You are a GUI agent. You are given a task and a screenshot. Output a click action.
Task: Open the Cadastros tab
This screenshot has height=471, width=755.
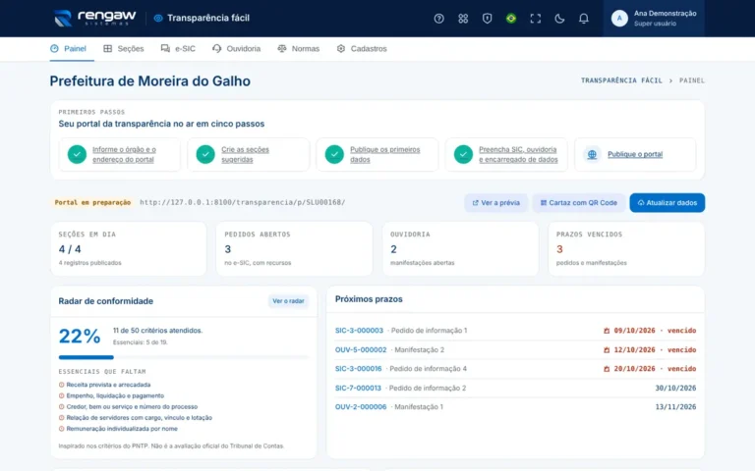pyautogui.click(x=362, y=48)
